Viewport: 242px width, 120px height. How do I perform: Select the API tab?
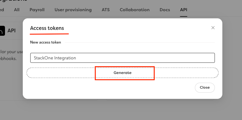pos(183,10)
